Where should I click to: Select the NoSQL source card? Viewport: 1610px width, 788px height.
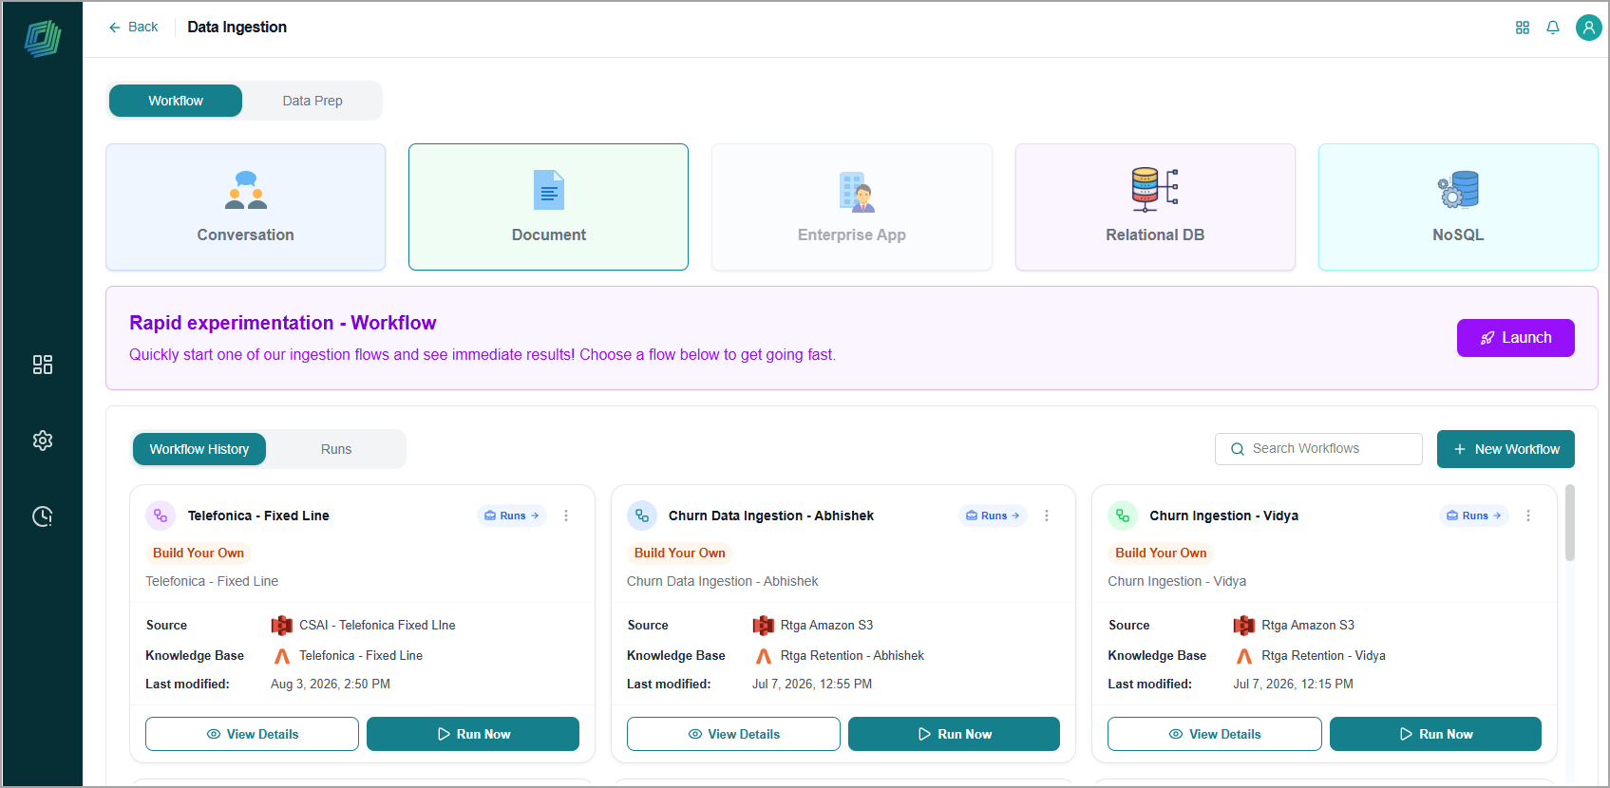pyautogui.click(x=1458, y=207)
